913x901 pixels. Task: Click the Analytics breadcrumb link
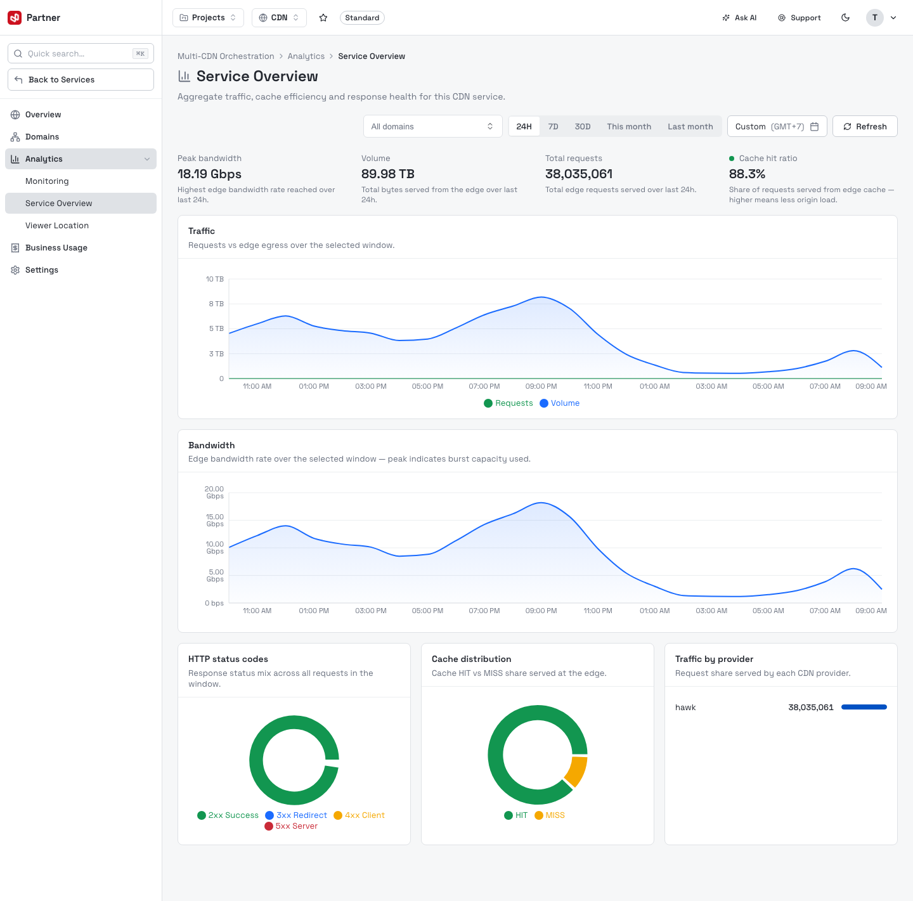(306, 56)
